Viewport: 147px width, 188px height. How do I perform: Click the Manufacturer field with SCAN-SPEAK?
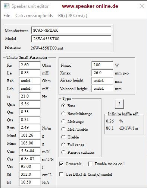click(71, 30)
